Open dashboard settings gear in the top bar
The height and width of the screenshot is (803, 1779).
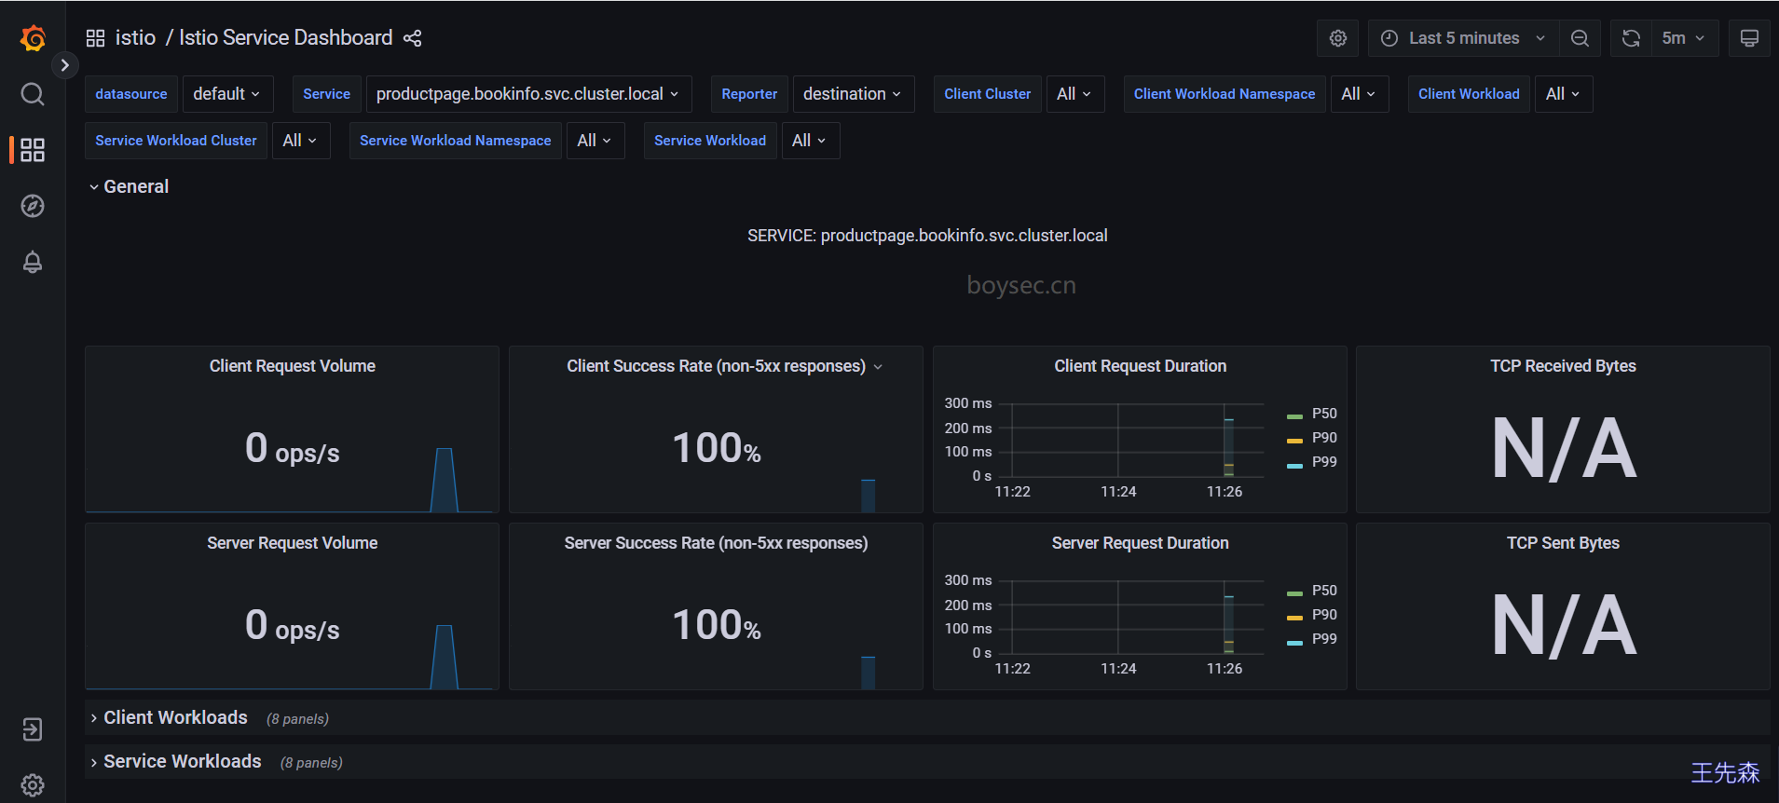pyautogui.click(x=1338, y=38)
